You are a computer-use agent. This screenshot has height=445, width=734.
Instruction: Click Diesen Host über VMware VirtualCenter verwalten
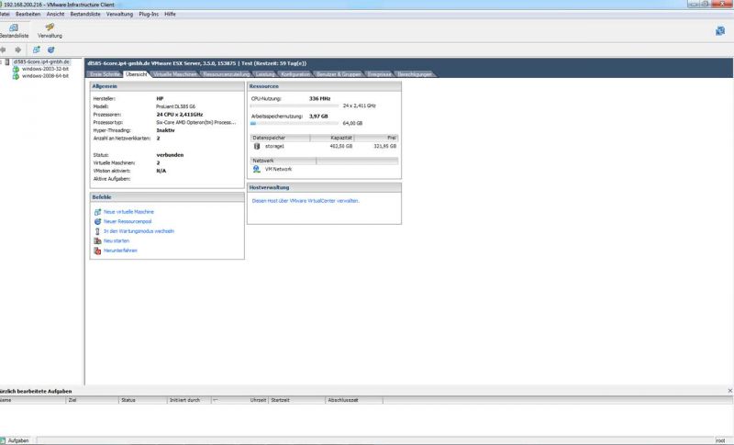tap(306, 201)
